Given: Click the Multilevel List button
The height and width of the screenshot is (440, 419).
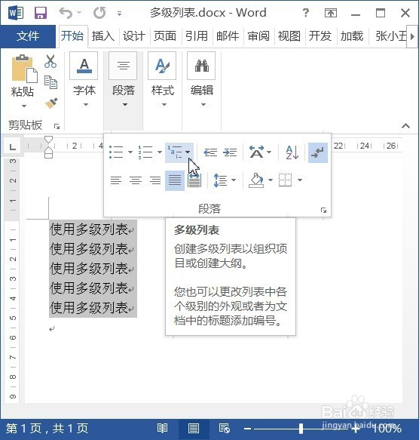Looking at the screenshot, I should click(x=179, y=152).
